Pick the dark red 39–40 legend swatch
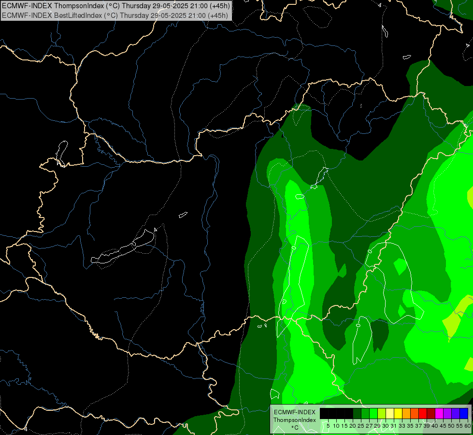Viewport: 473px width, 435px height. tap(431, 413)
